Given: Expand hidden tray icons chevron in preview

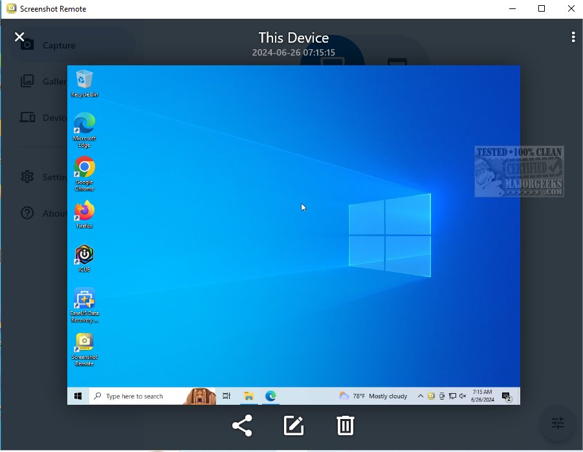Looking at the screenshot, I should (x=421, y=396).
